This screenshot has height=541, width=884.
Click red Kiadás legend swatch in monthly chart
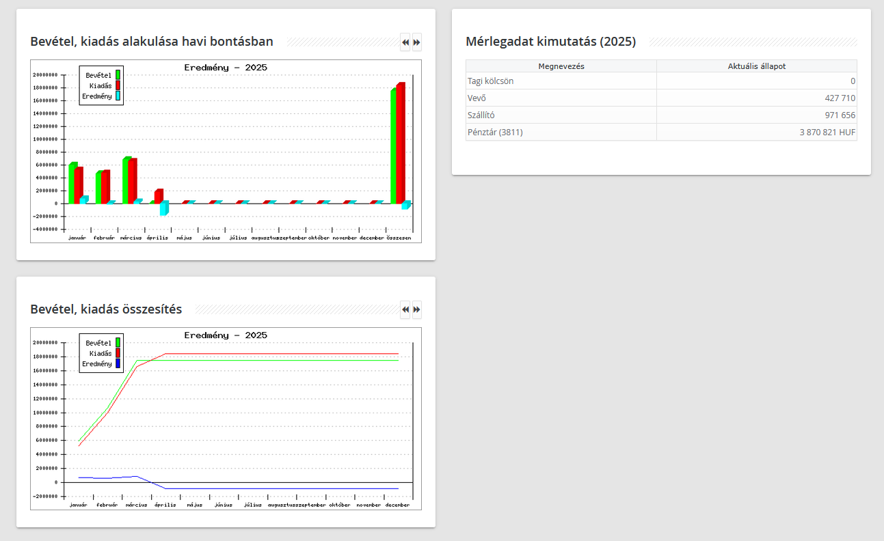coord(118,85)
